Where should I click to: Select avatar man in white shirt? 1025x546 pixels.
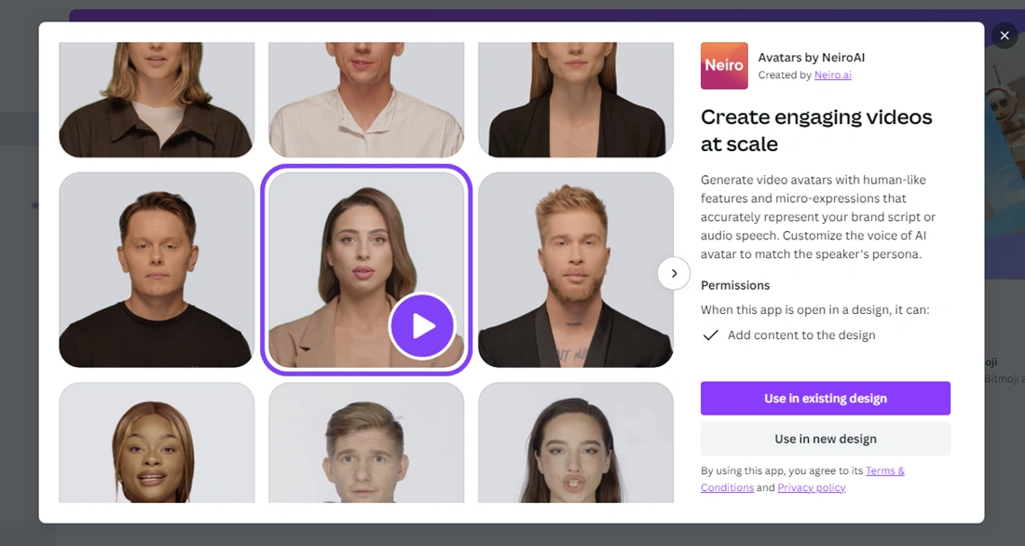tap(366, 100)
